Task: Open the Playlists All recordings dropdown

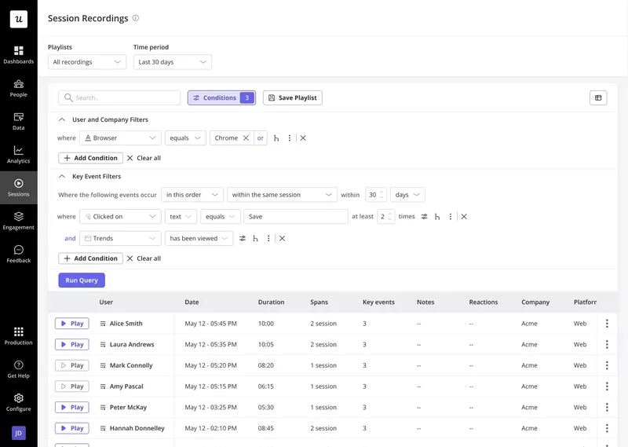Action: click(x=86, y=62)
